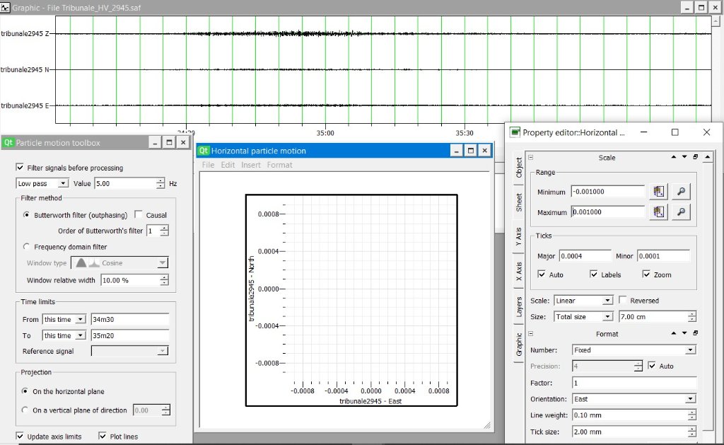Click the Property editor window icon
The width and height of the screenshot is (724, 445).
tap(515, 132)
